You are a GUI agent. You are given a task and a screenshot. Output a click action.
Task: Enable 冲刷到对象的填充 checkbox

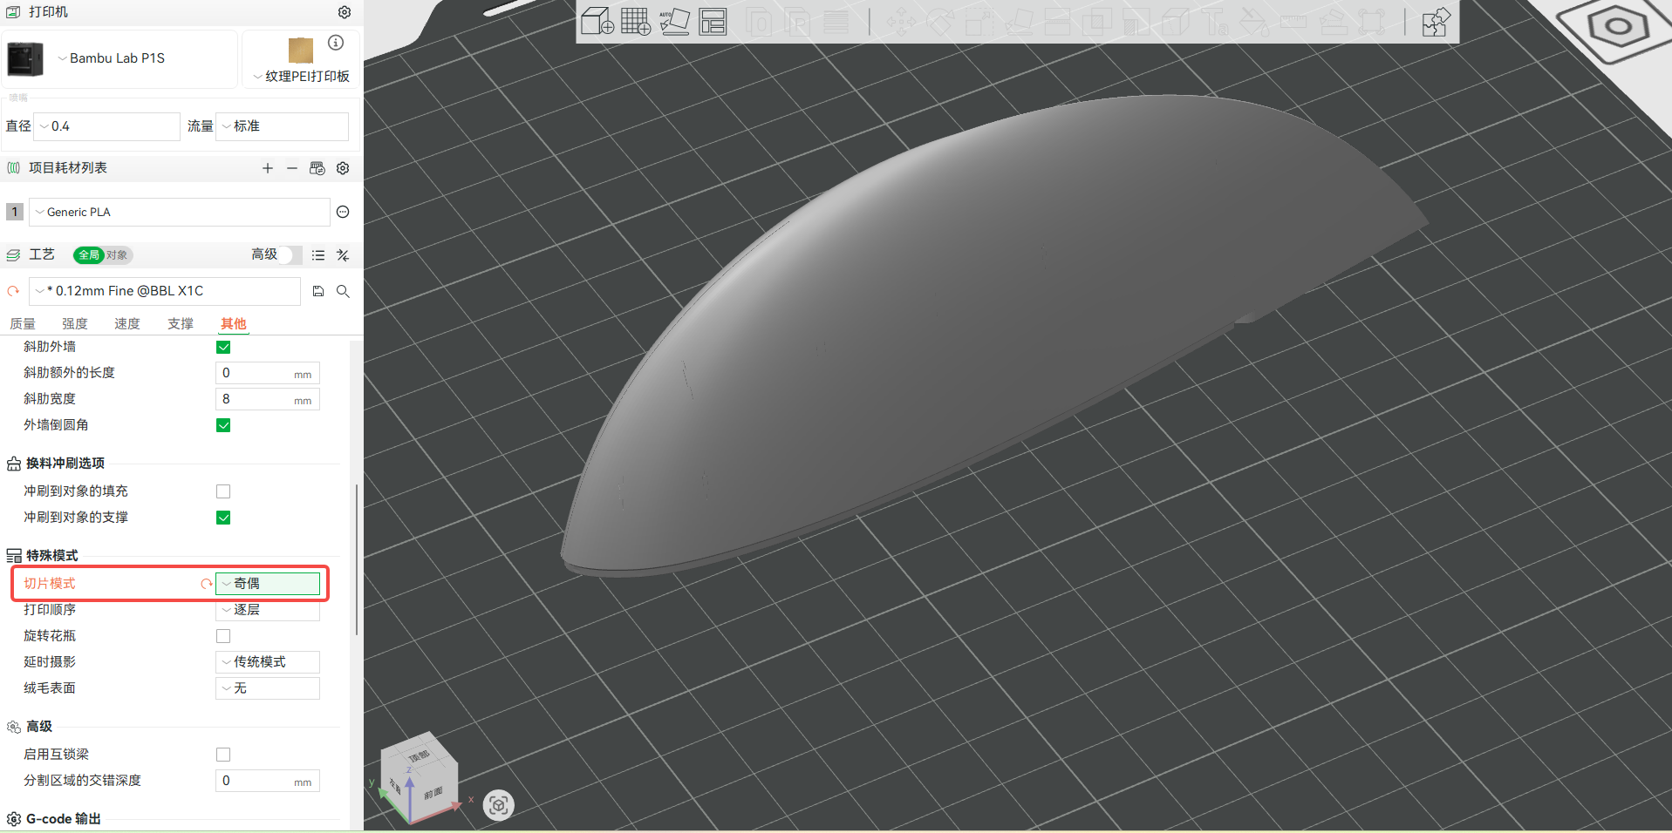223,491
